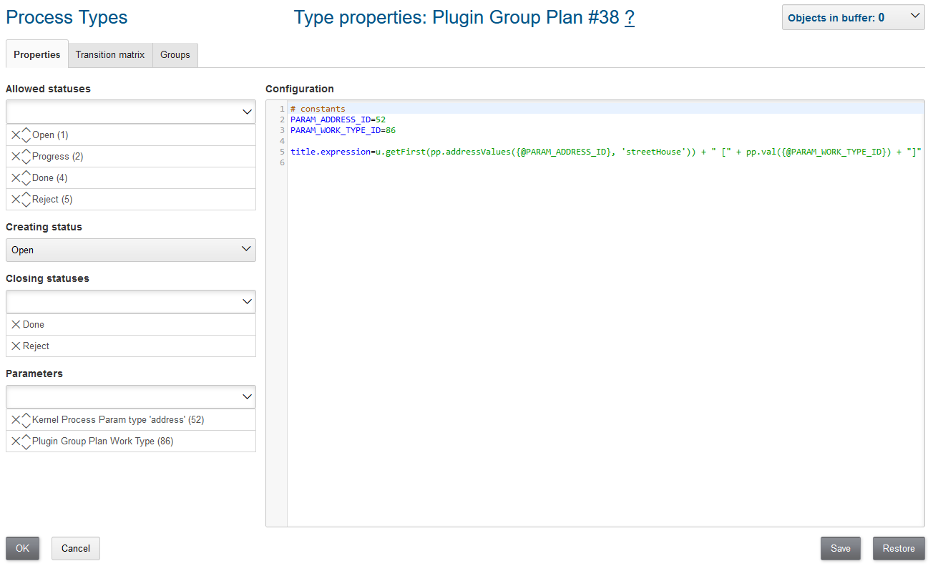The height and width of the screenshot is (571, 938).
Task: Move Done (4) status down
Action: click(x=26, y=182)
